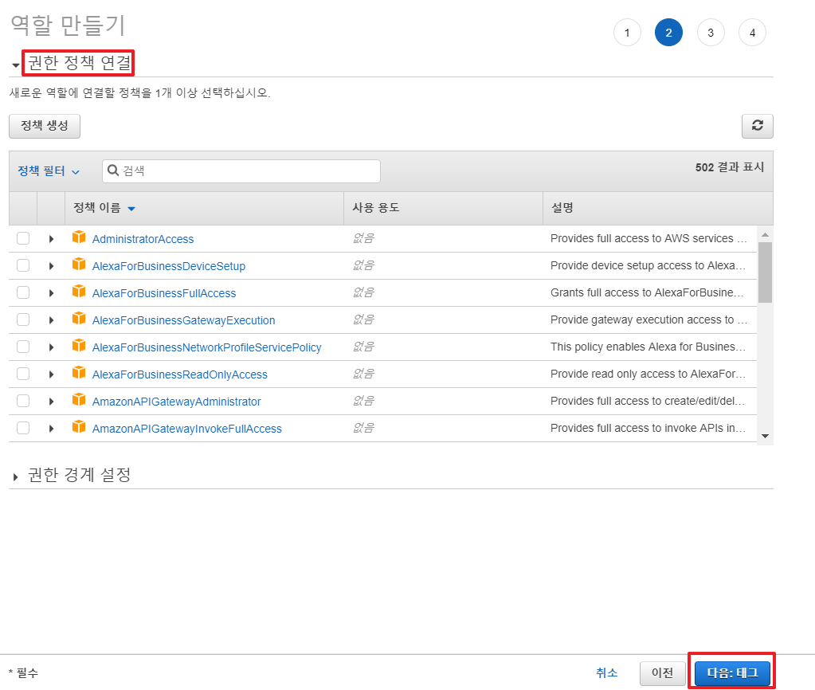Tick the AlexaForBusinessGatewayExecution checkbox
This screenshot has width=815, height=690.
pos(23,320)
